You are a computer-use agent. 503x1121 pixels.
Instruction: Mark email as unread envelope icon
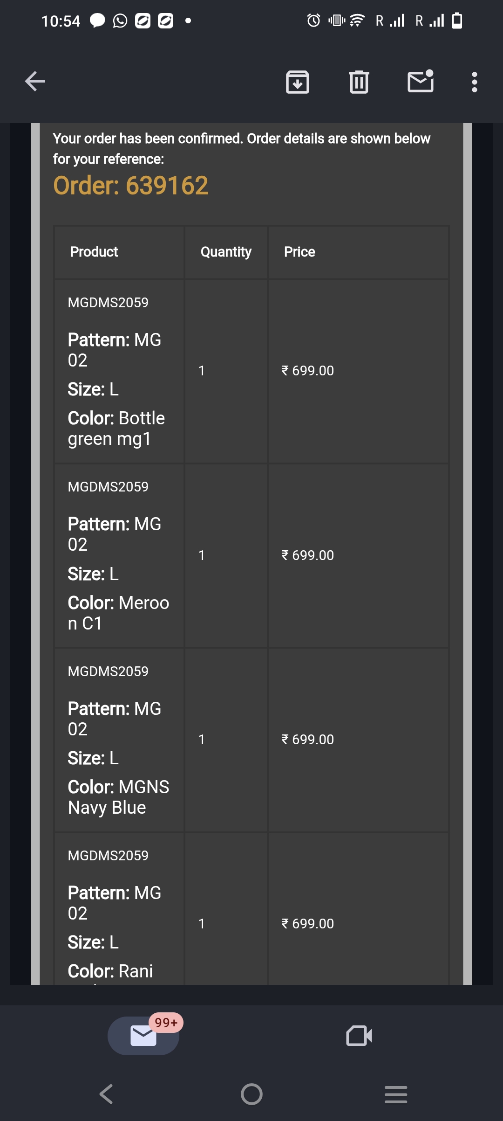421,82
